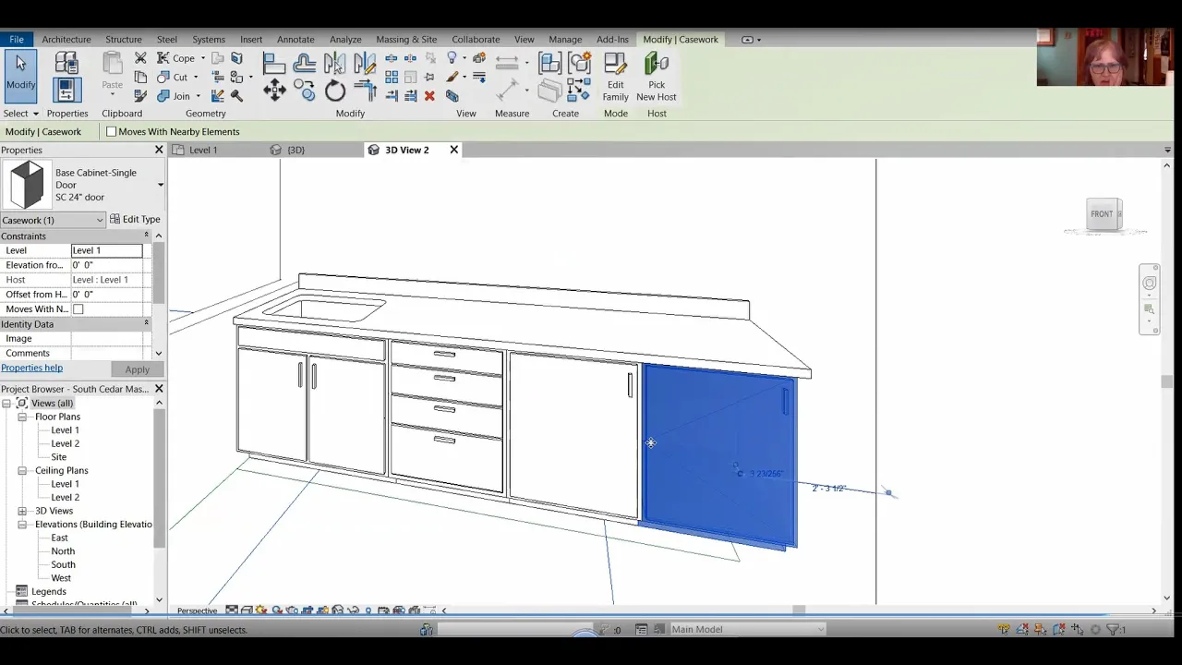The image size is (1182, 665).
Task: Click the red Delete X icon
Action: pyautogui.click(x=429, y=95)
